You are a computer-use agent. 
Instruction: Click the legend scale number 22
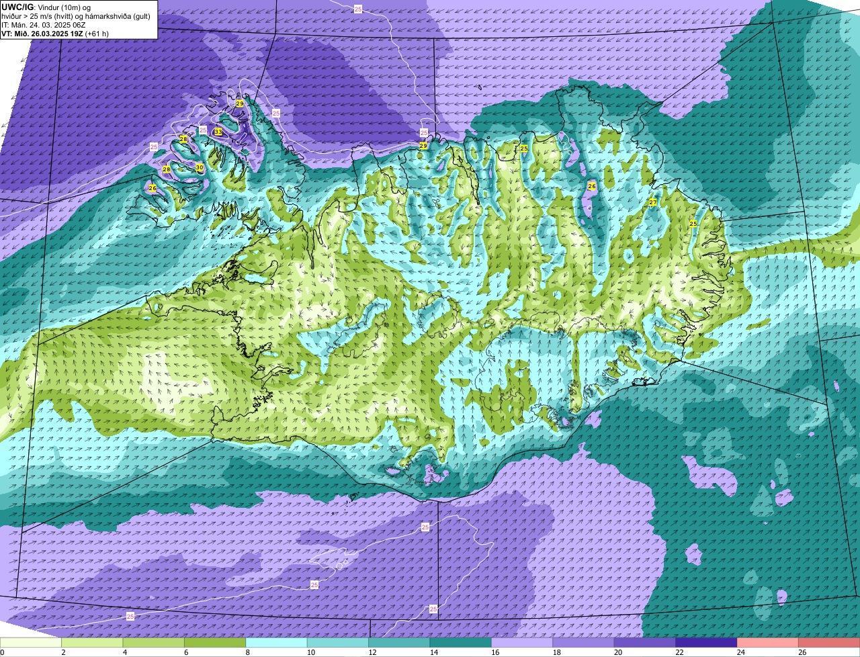pos(679,652)
